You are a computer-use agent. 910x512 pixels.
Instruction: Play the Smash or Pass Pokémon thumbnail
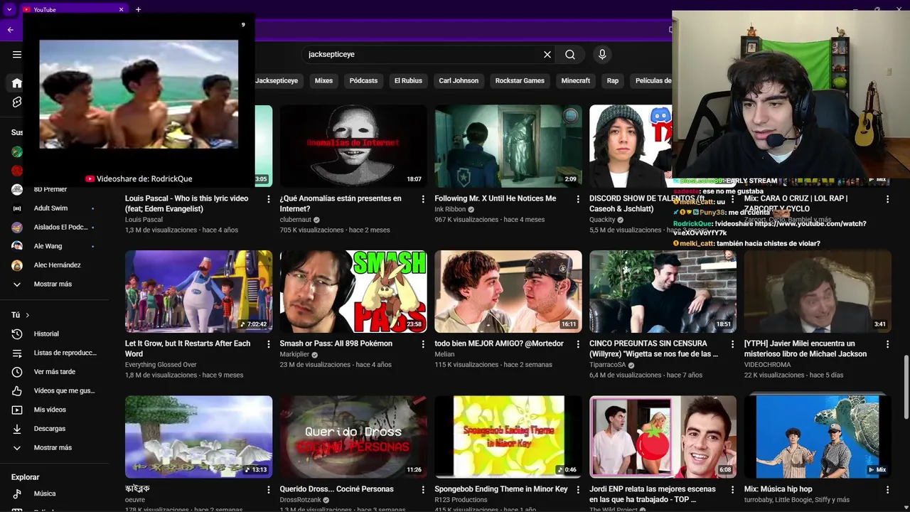[x=353, y=292]
